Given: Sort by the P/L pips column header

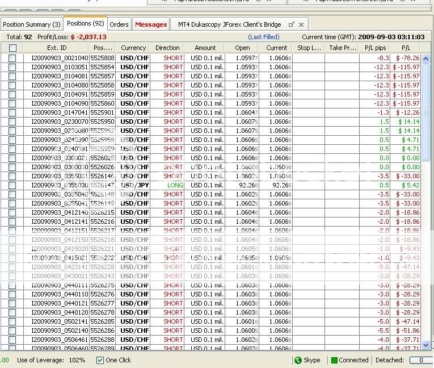Looking at the screenshot, I should click(375, 48).
